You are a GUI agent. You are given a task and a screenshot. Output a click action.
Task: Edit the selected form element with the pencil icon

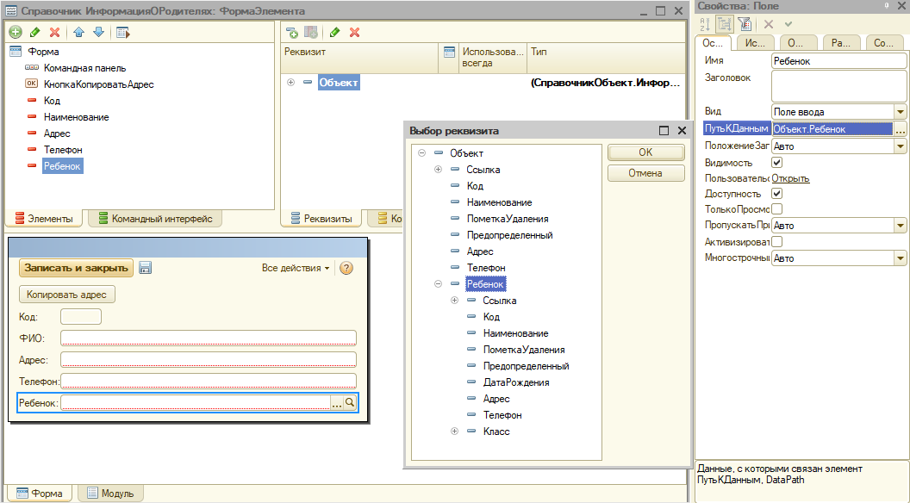click(x=34, y=33)
